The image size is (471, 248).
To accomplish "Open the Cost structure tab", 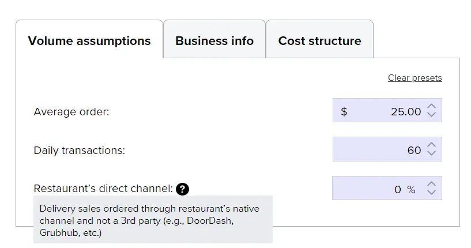I will pos(319,41).
